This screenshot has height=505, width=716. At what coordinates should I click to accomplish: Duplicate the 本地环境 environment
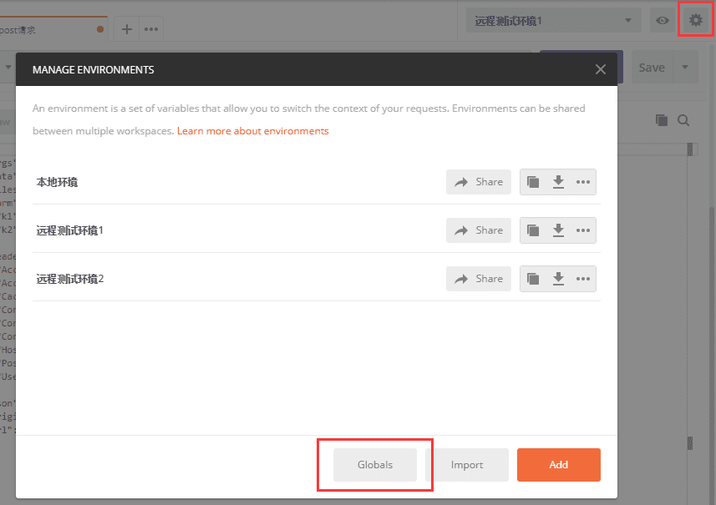pos(533,182)
